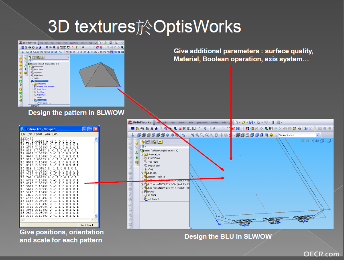Open Display State-1 combo box
The height and width of the screenshot is (260, 344).
299,135
